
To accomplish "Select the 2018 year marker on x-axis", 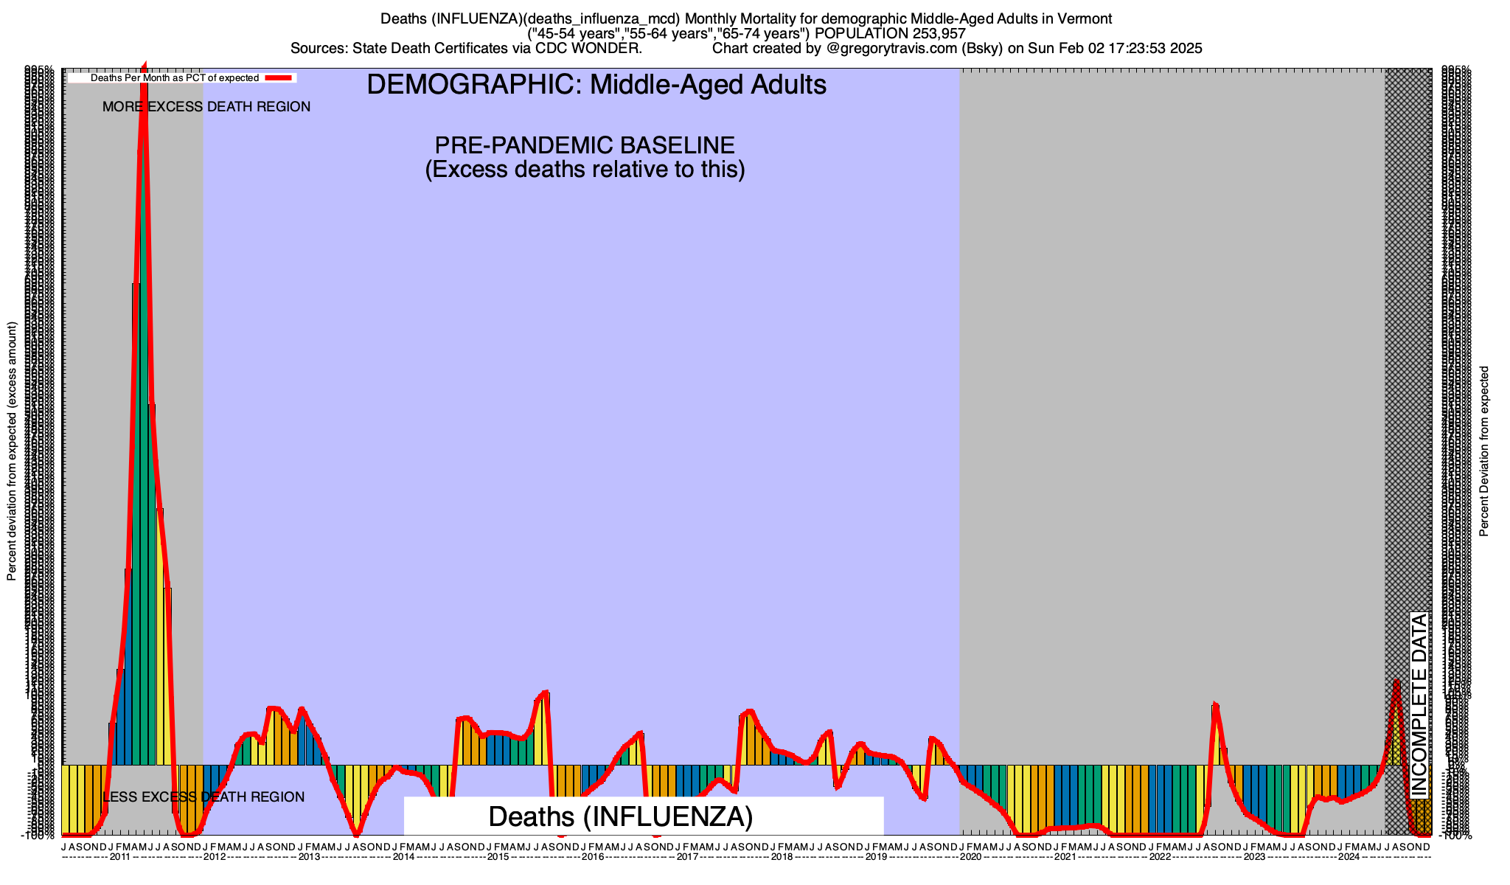I will pyautogui.click(x=782, y=857).
